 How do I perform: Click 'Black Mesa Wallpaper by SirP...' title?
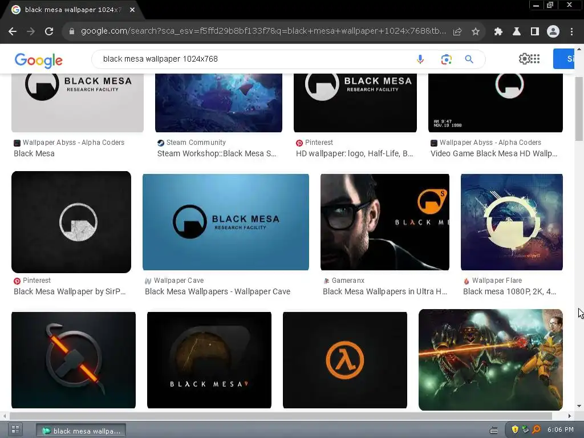(x=70, y=291)
